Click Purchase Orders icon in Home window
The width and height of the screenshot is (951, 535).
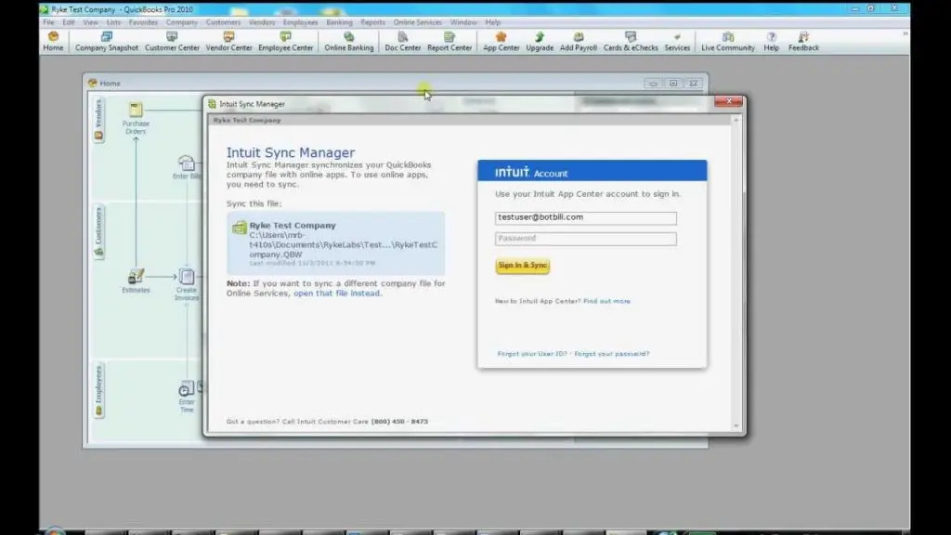(x=136, y=118)
